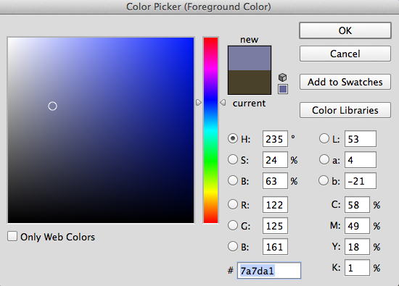Select the HSB brightness B radio button
This screenshot has width=399, height=286.
pos(233,180)
